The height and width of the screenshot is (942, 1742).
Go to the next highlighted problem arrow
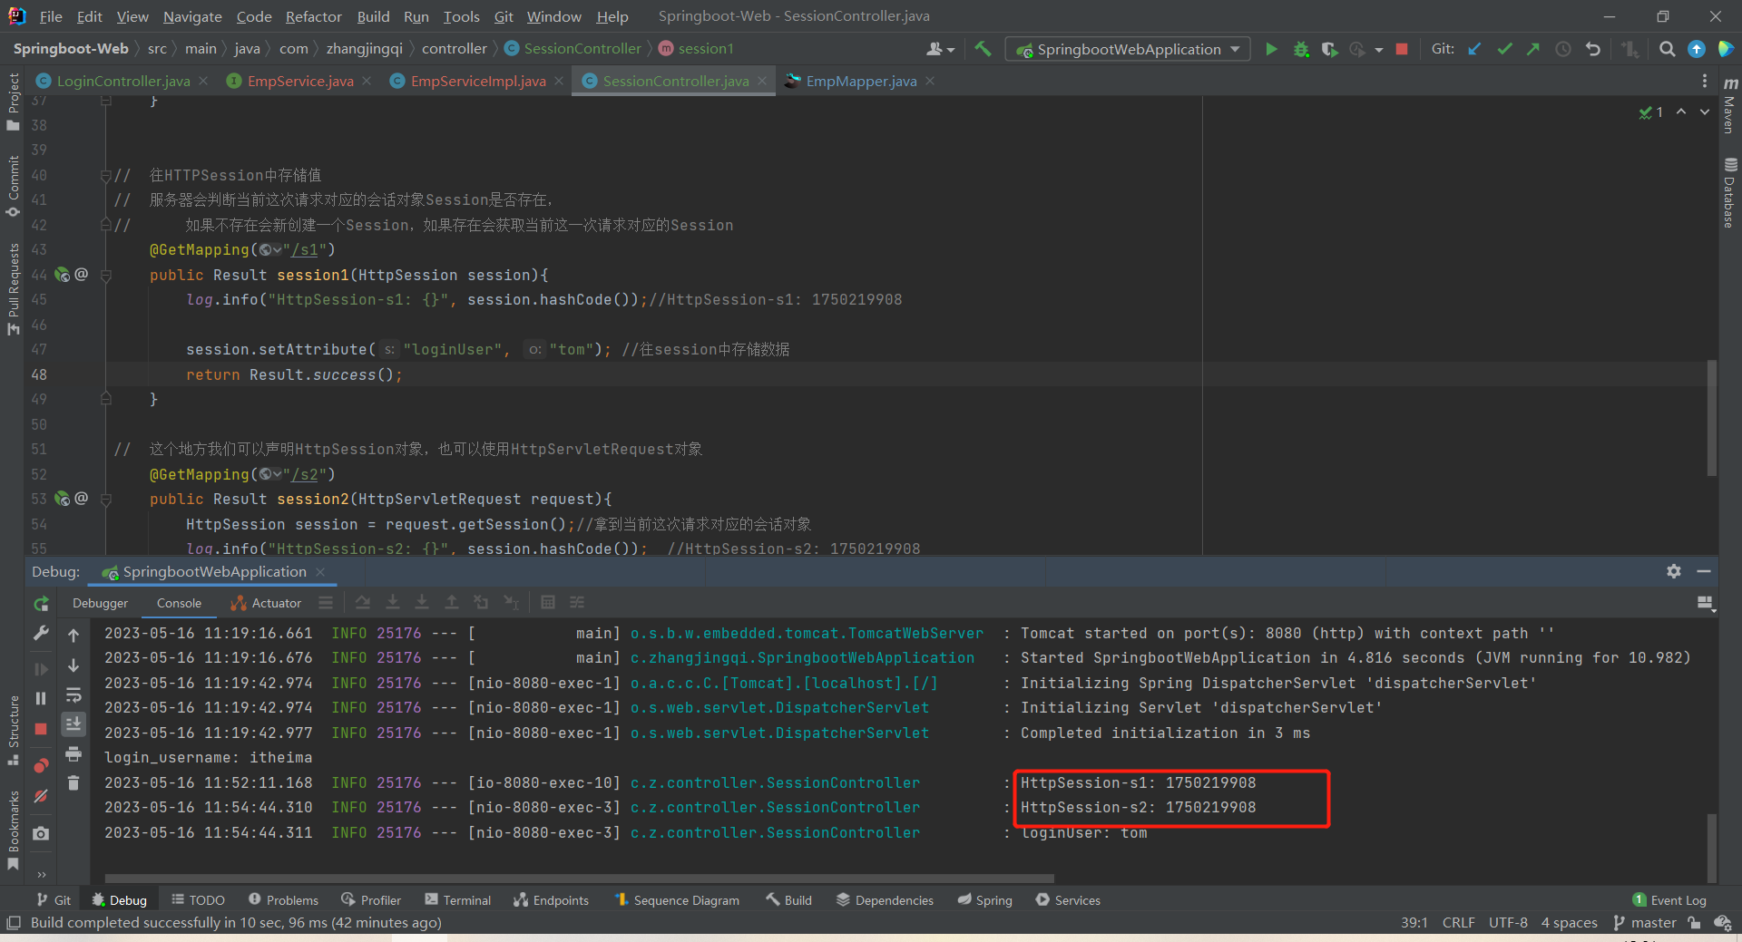coord(1705,112)
